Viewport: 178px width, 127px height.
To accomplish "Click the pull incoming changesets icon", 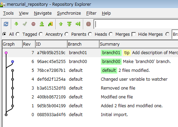I will pos(42,24).
